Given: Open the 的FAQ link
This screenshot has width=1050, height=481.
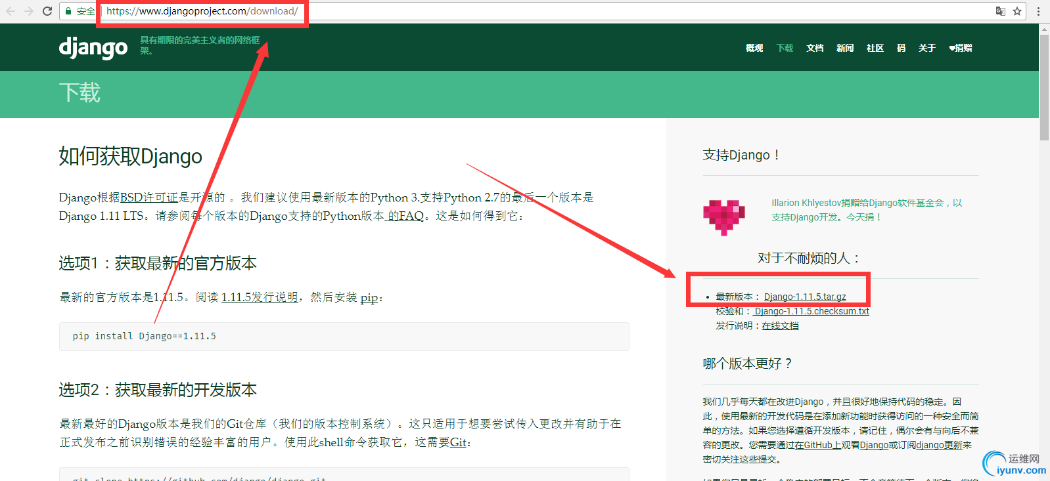Looking at the screenshot, I should [404, 216].
